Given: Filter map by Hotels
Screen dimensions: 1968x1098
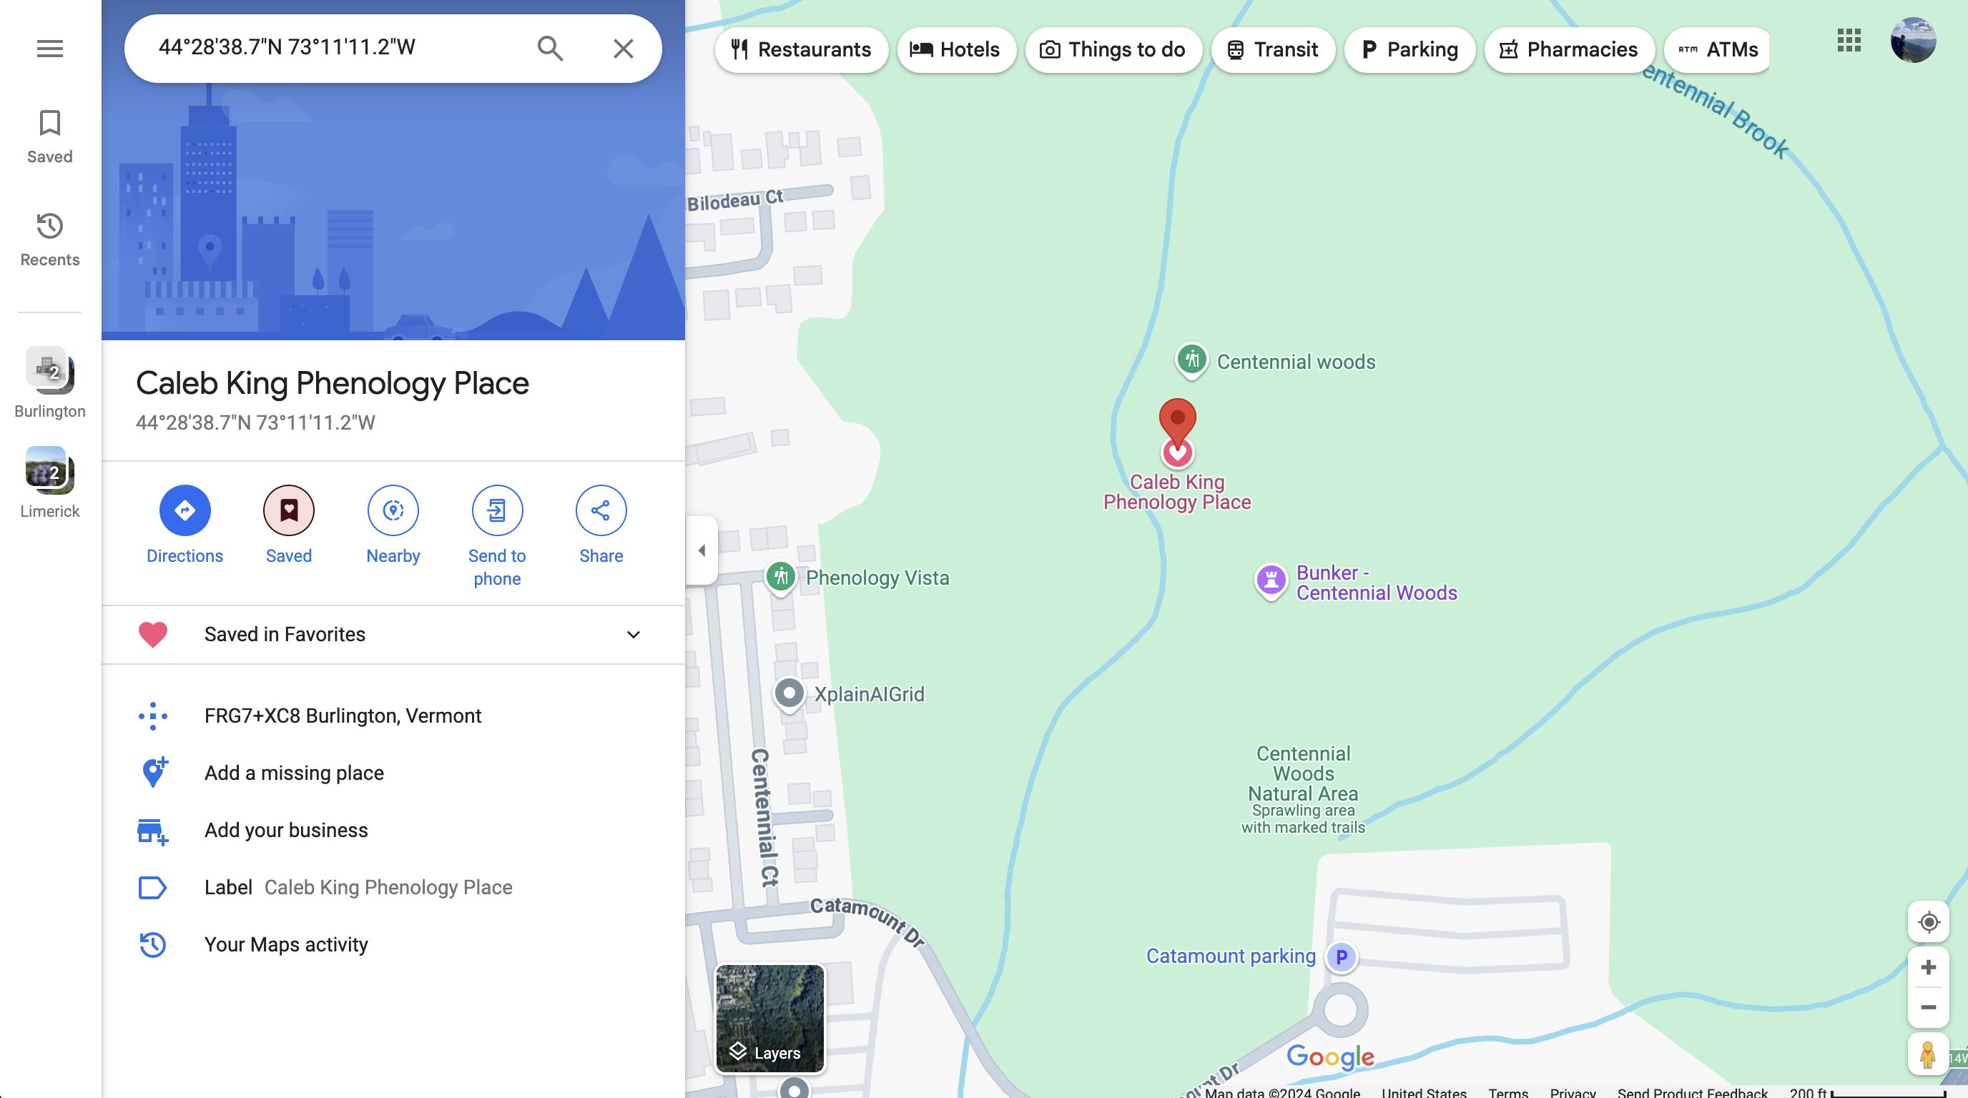Looking at the screenshot, I should pos(955,49).
